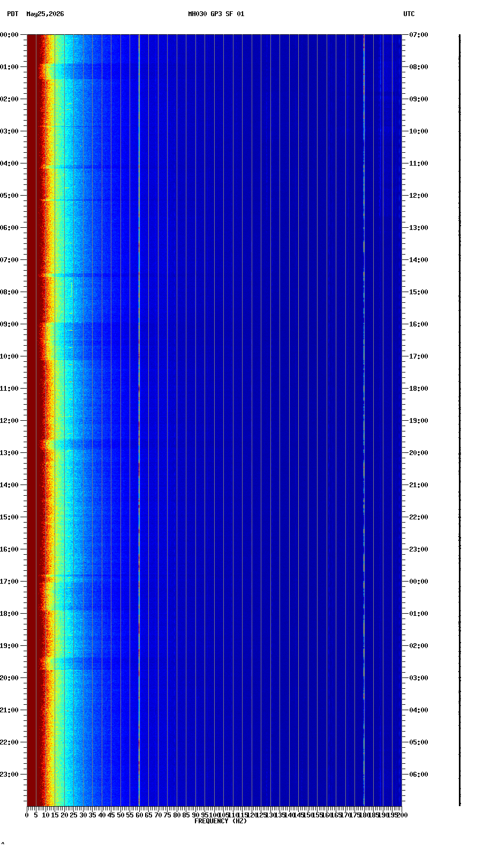Select the MH030 GP3 SF 01 title
The image size is (483, 849).
[216, 14]
